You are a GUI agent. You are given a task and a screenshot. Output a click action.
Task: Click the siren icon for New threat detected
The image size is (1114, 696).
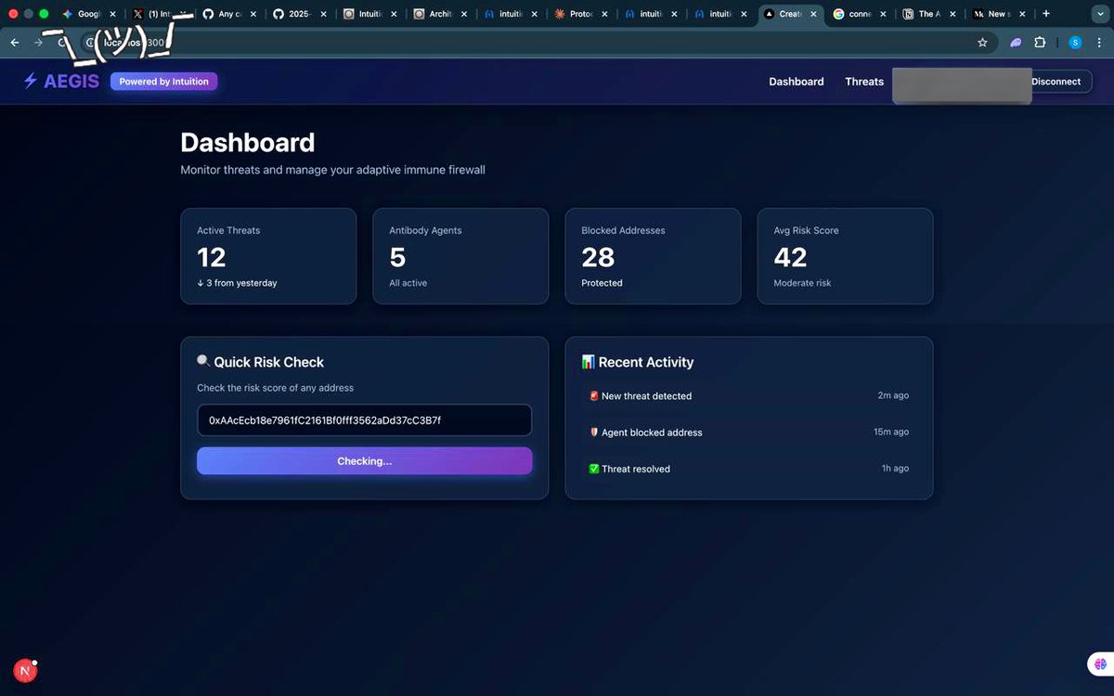pyautogui.click(x=594, y=395)
